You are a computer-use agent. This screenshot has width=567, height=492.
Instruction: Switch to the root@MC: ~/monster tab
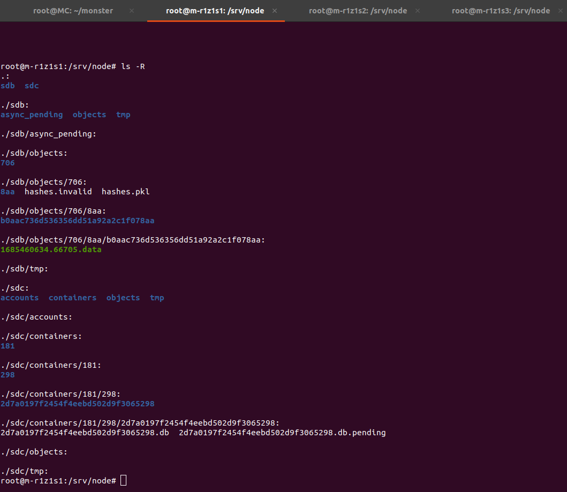click(73, 11)
